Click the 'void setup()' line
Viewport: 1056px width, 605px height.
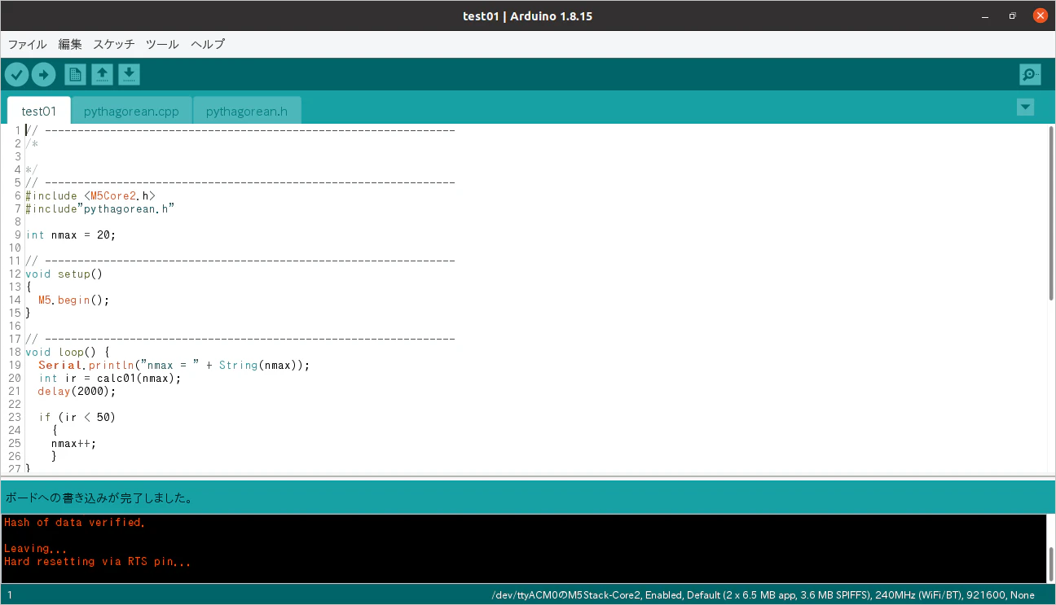coord(64,274)
